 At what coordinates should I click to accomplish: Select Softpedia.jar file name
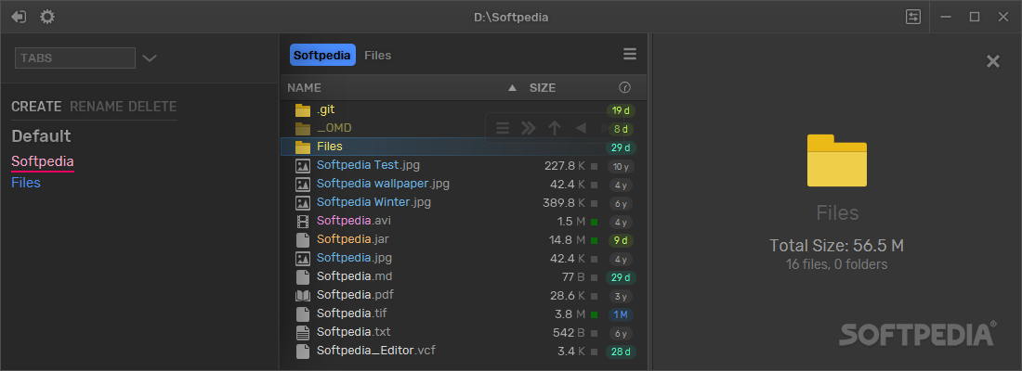click(353, 239)
